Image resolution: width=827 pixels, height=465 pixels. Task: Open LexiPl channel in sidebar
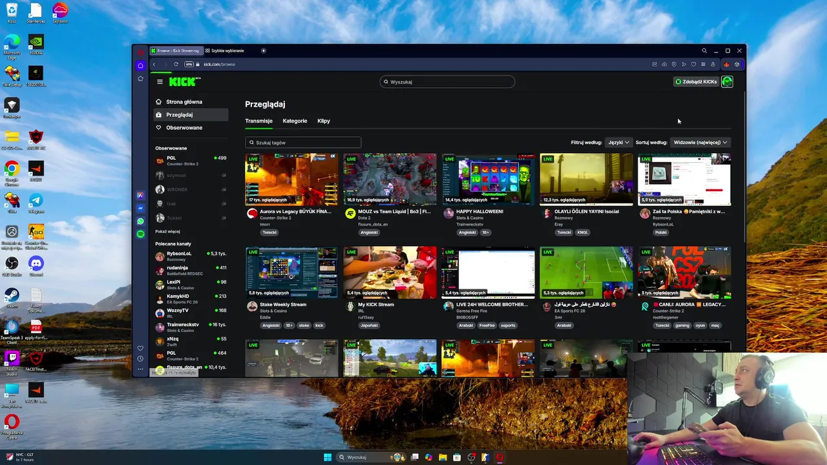tap(191, 284)
